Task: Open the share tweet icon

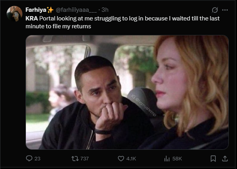Action: pyautogui.click(x=225, y=158)
